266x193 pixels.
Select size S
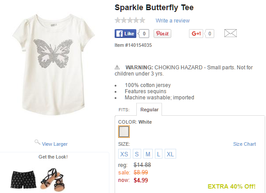coord(137,154)
